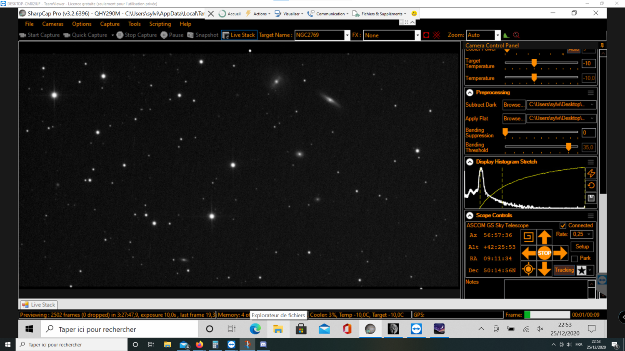Click the telescope Setup button

click(582, 247)
